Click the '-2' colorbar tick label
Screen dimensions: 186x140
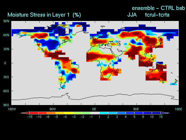pyautogui.click(x=83, y=117)
